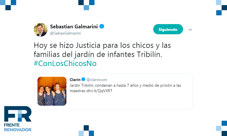Click the blue squares decoration in the top-left corner
This screenshot has height=136, width=227.
click(x=8, y=5)
